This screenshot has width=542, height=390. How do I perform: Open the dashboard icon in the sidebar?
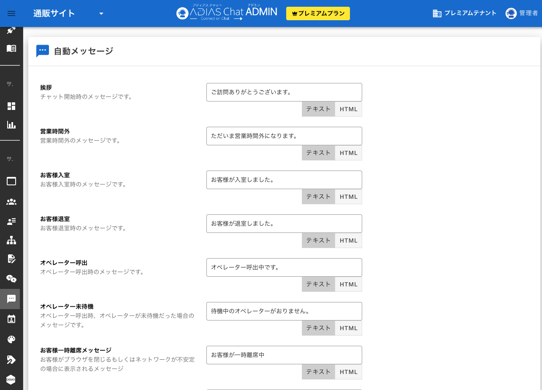pyautogui.click(x=11, y=106)
